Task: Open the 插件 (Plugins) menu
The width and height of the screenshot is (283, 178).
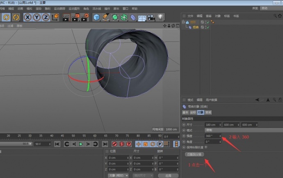Action: point(107,9)
